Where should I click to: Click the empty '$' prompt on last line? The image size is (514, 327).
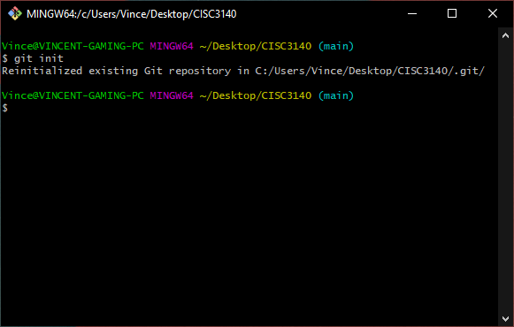point(5,108)
